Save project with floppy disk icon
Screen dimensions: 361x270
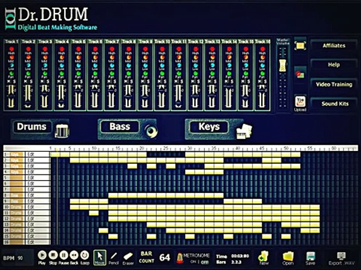(x=310, y=256)
